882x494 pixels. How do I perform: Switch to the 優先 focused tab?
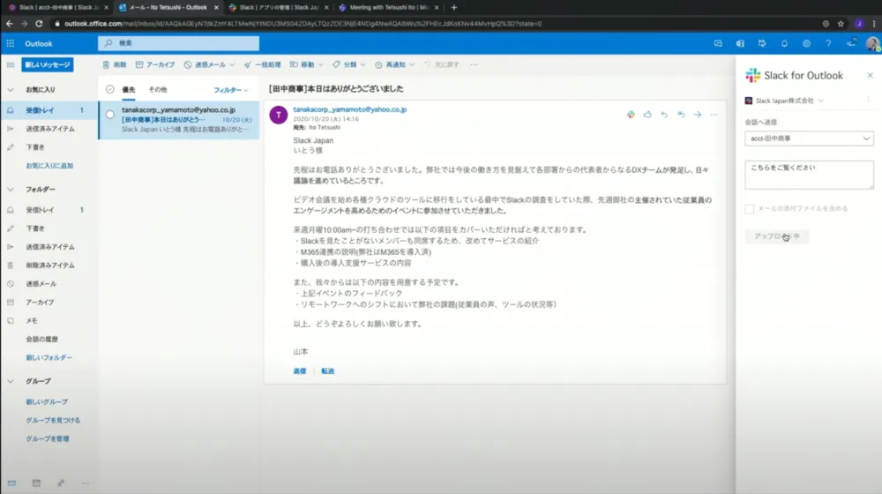[128, 89]
